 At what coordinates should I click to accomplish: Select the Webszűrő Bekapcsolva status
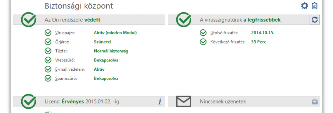106,60
